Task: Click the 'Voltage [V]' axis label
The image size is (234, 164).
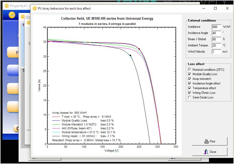Action: tap(111, 151)
